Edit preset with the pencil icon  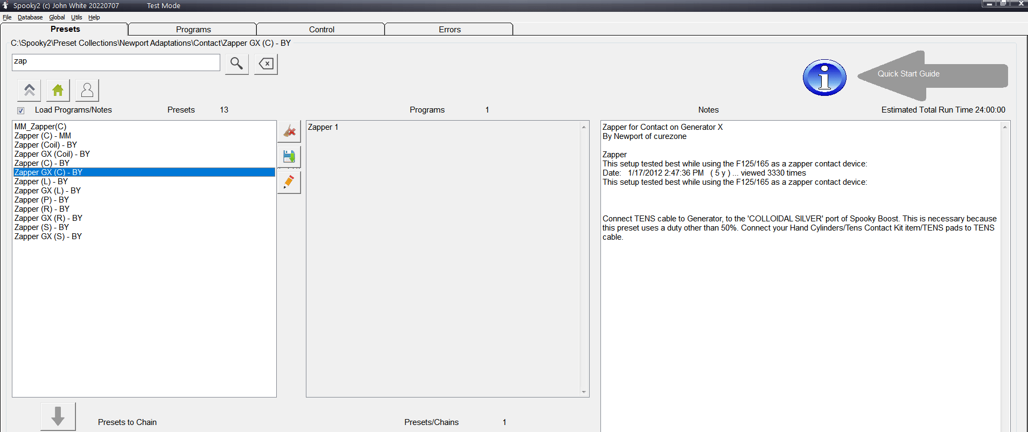click(x=289, y=182)
